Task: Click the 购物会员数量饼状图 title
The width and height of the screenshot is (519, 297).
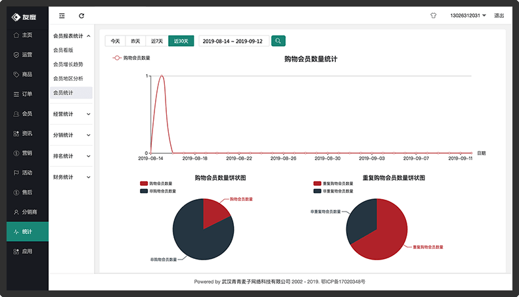Action: tap(220, 178)
